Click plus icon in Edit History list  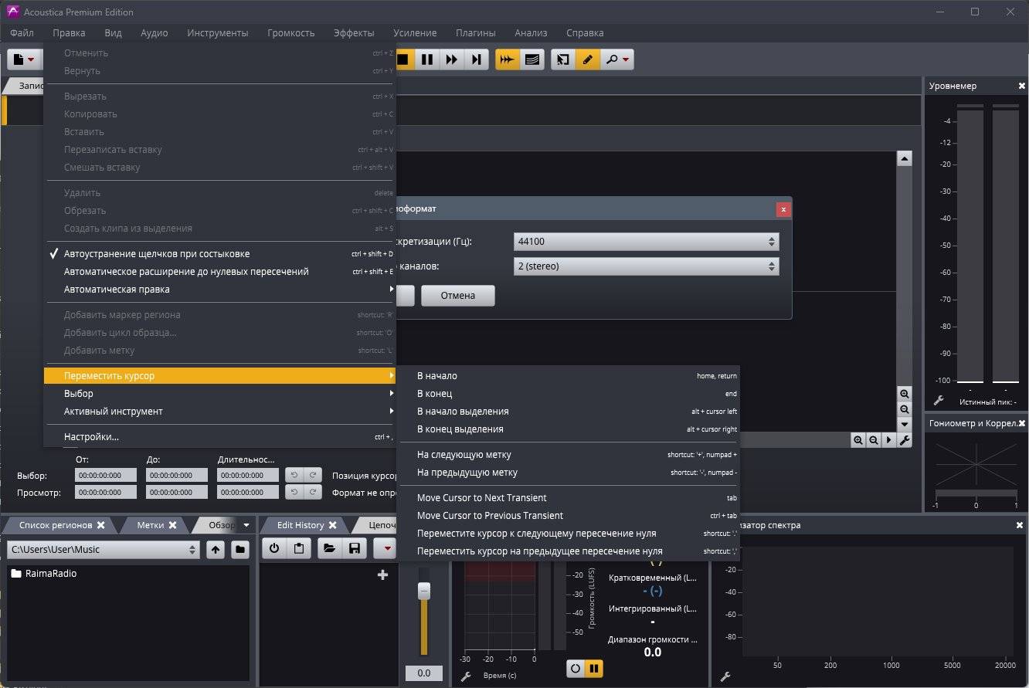[x=382, y=574]
